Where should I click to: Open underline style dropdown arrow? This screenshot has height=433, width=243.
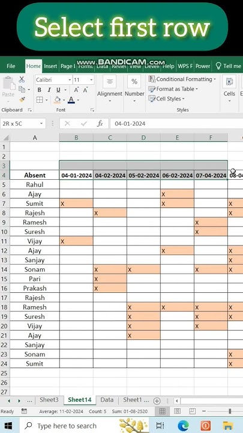pos(65,90)
